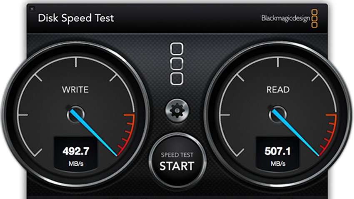Click the Blackmagicdesign brand text

click(x=286, y=18)
